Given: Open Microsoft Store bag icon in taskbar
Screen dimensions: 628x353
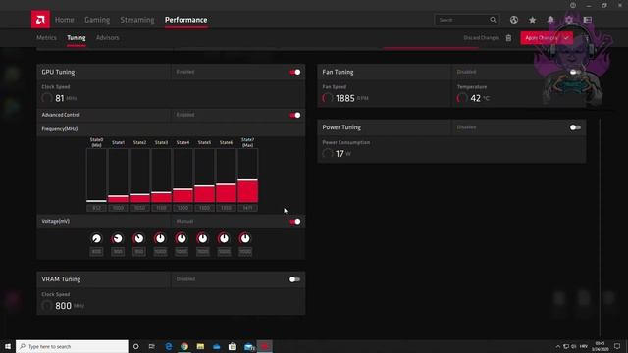Looking at the screenshot, I should [233, 346].
